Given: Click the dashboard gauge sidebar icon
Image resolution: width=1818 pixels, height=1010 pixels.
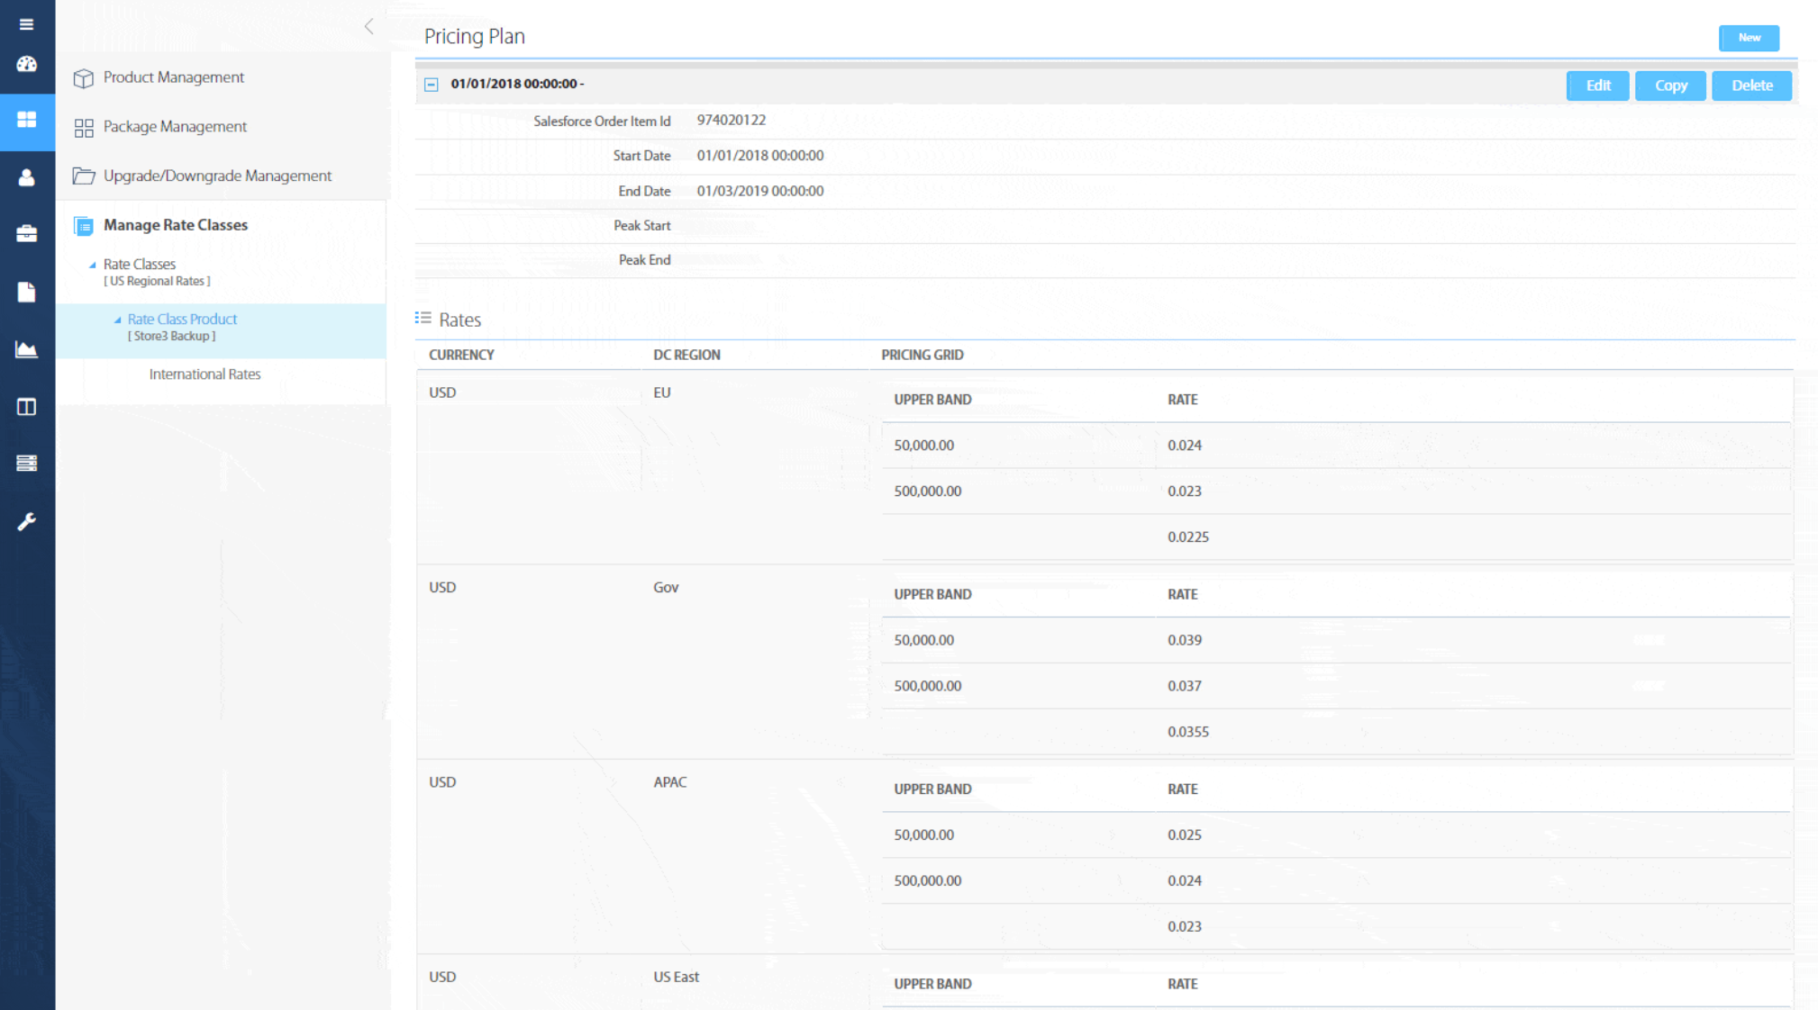Looking at the screenshot, I should pyautogui.click(x=26, y=64).
